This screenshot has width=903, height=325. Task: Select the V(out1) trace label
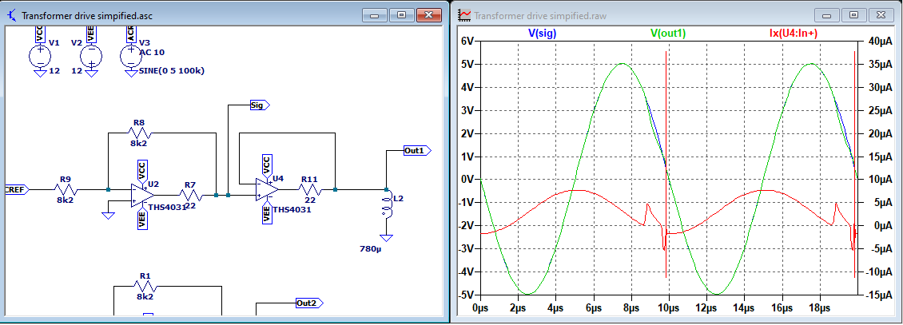click(x=668, y=34)
